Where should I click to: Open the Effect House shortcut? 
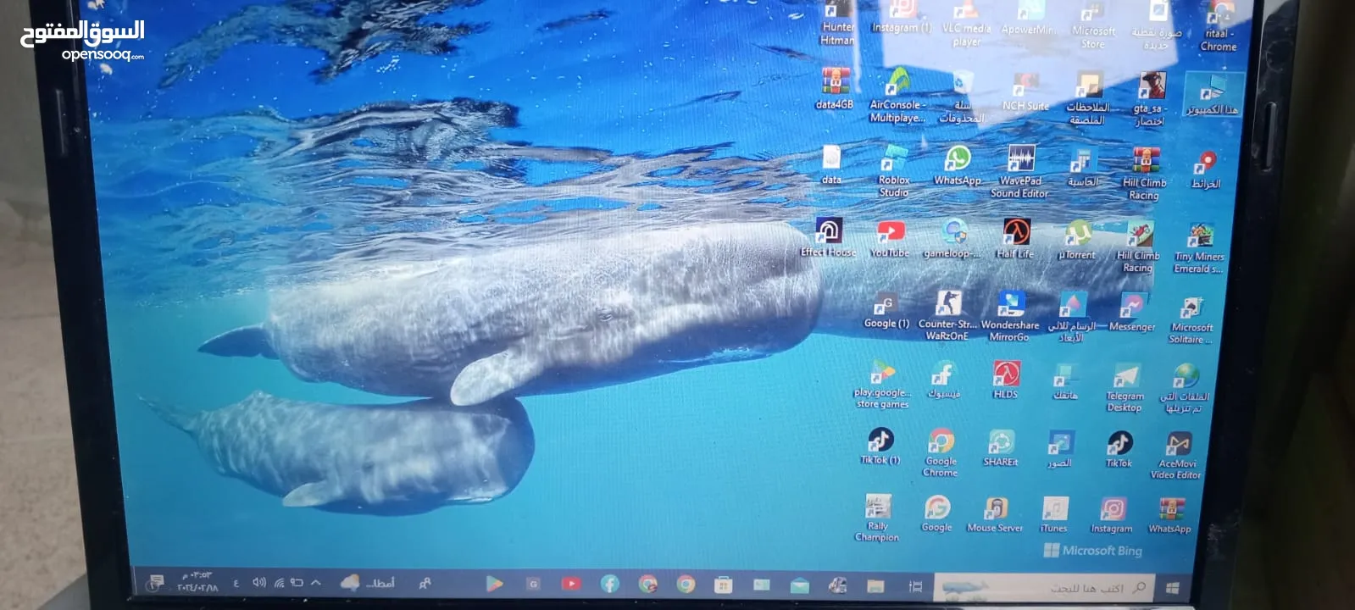pos(829,237)
